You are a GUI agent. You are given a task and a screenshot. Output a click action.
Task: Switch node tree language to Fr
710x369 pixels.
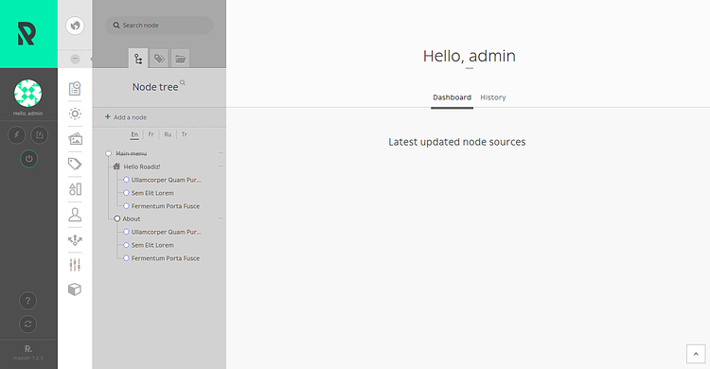click(151, 134)
